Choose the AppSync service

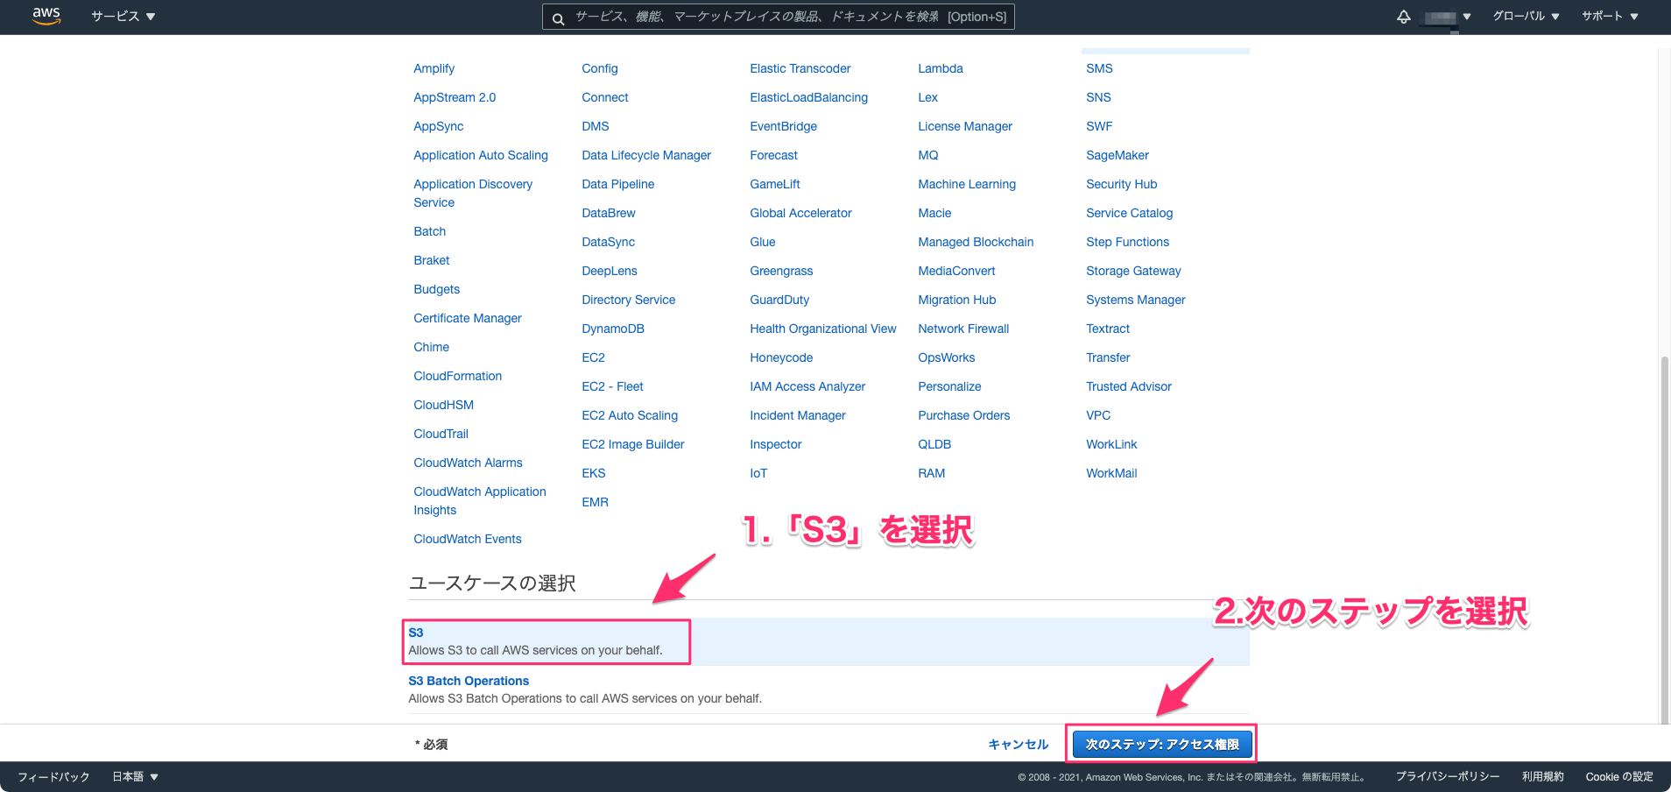(438, 126)
